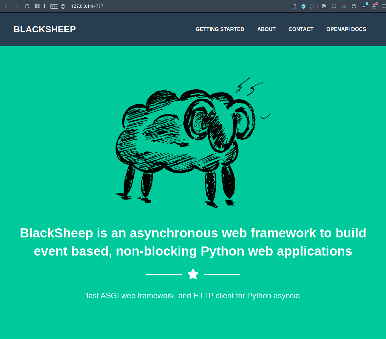Go forward using the browser forward arrow
The height and width of the screenshot is (339, 386).
point(17,6)
